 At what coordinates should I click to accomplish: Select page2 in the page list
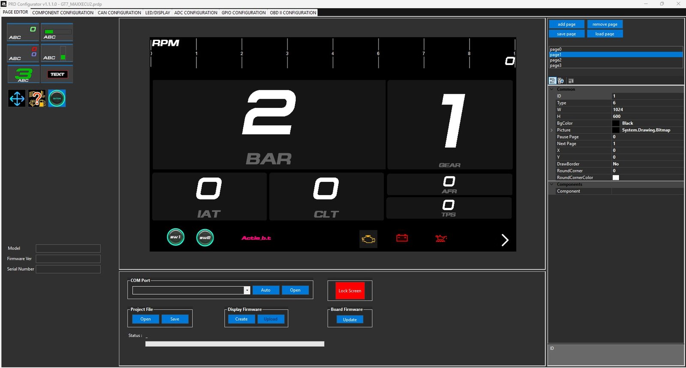click(616, 60)
